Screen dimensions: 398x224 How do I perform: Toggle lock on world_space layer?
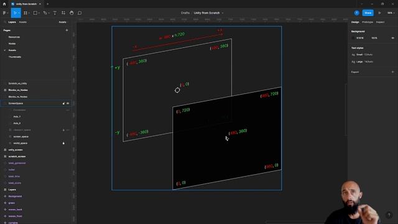63,143
